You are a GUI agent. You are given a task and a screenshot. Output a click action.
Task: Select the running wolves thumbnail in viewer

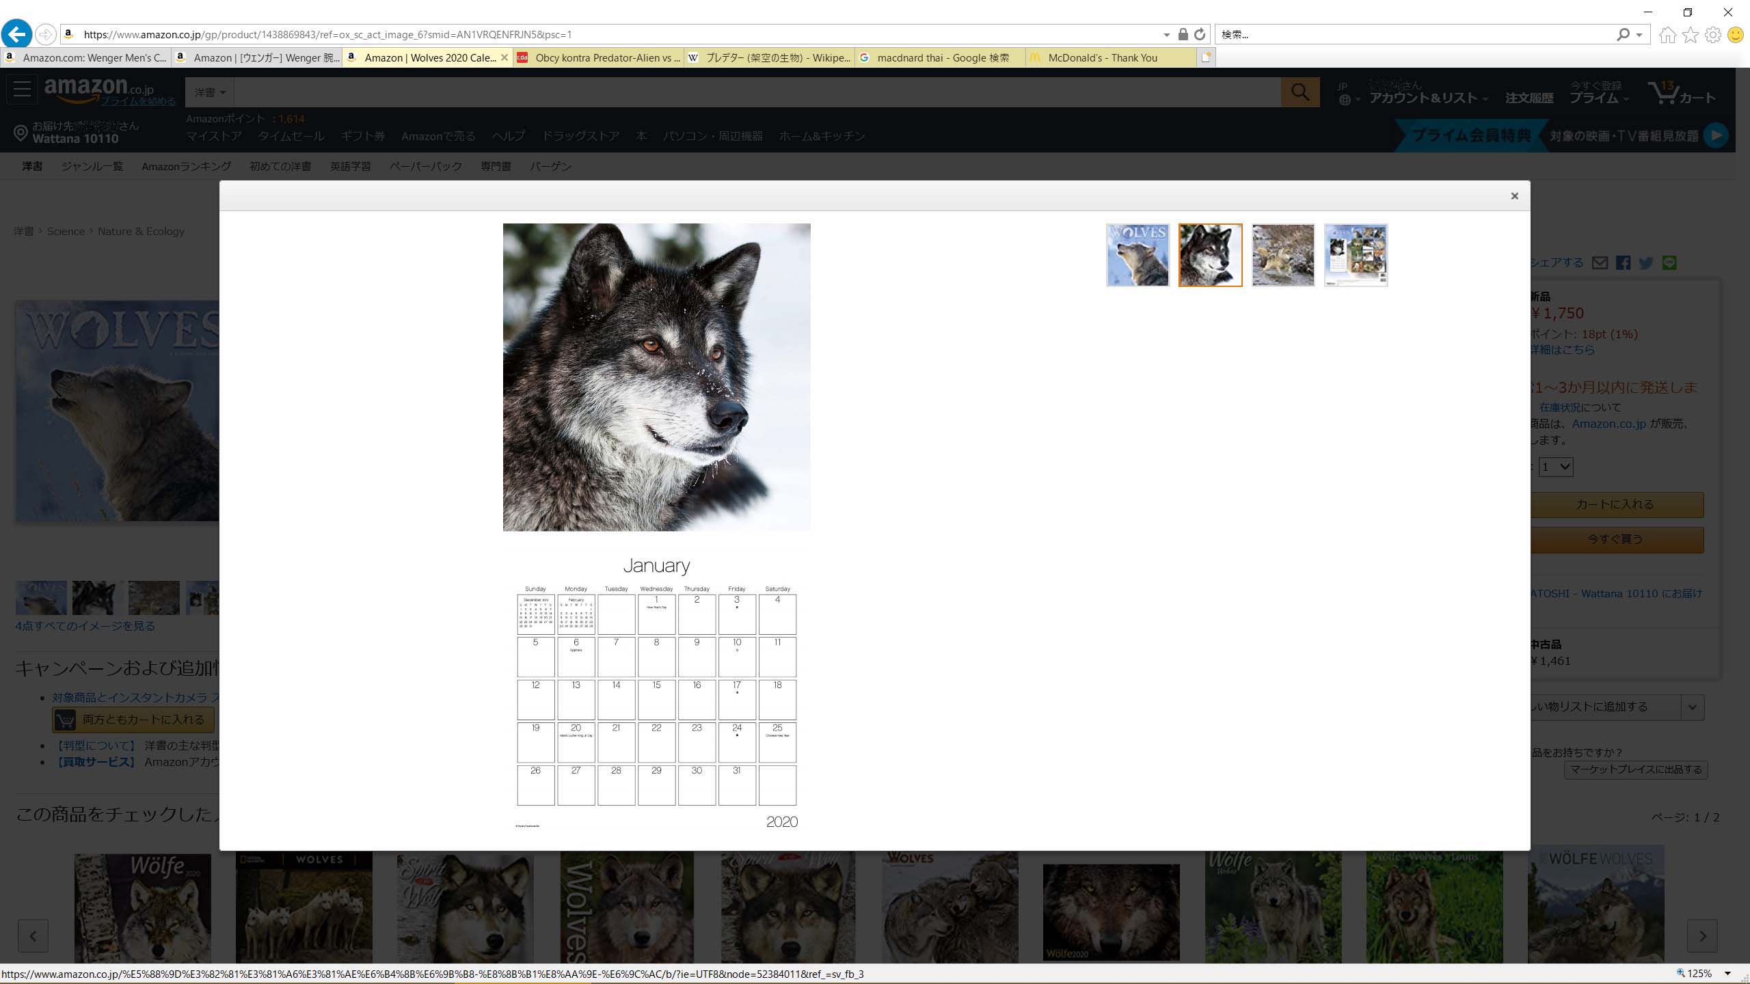pyautogui.click(x=1283, y=255)
